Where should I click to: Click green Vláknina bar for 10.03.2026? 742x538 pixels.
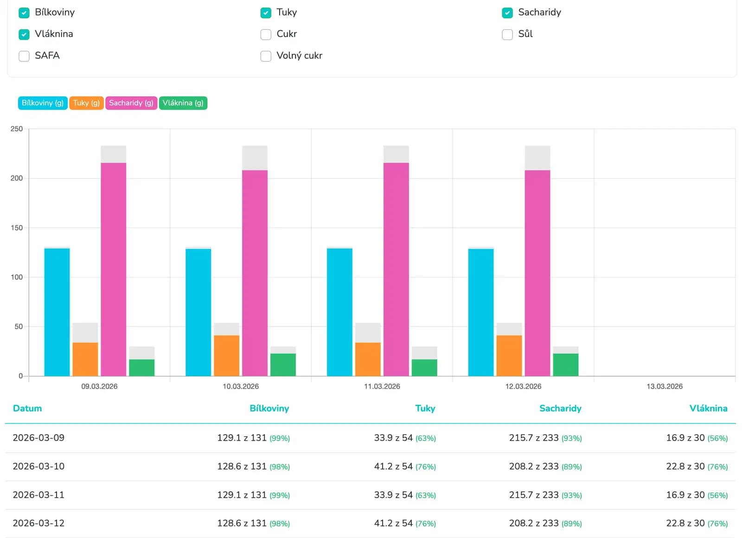click(x=283, y=365)
